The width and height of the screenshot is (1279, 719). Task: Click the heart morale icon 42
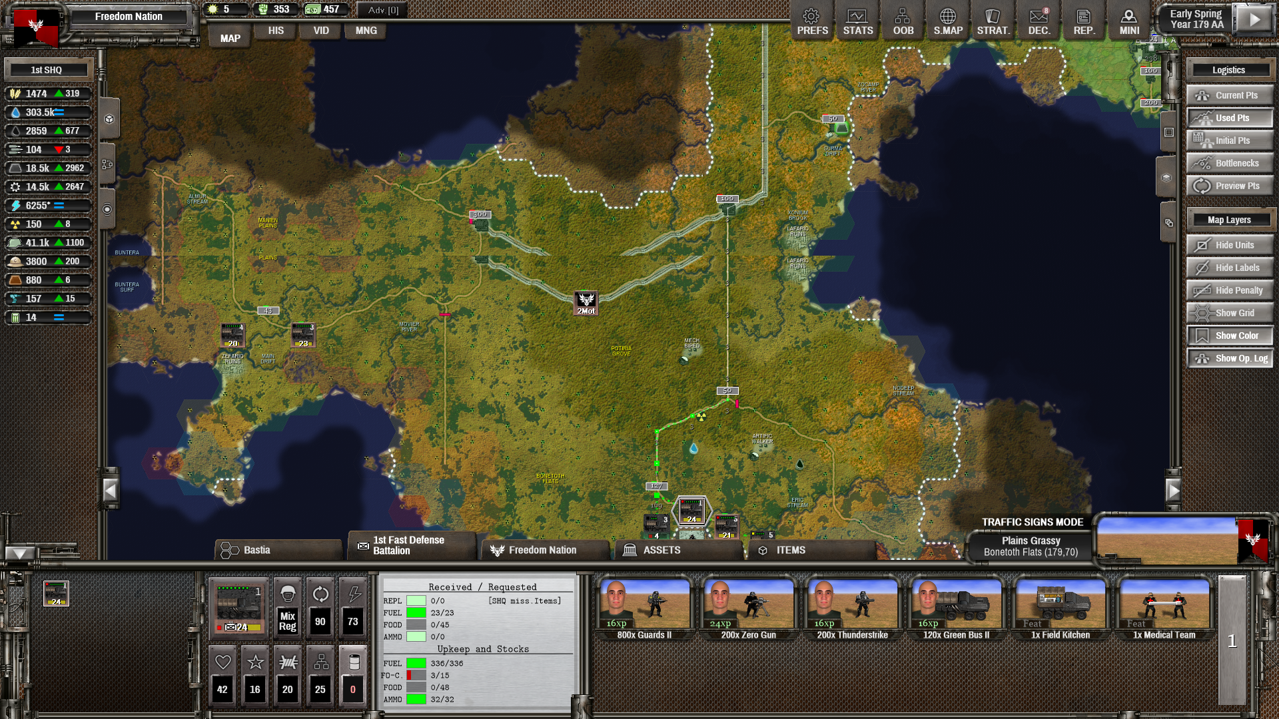(222, 675)
